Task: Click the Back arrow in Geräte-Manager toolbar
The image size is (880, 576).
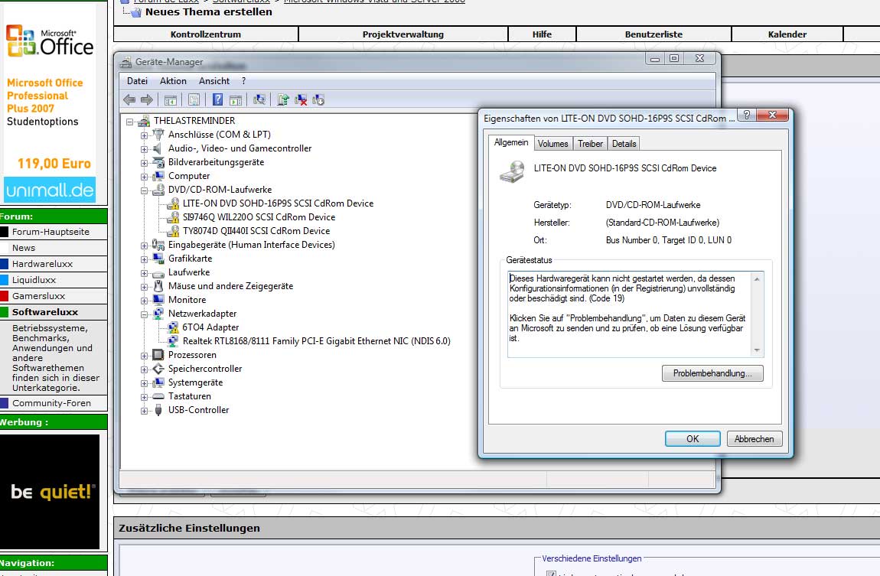Action: pyautogui.click(x=129, y=100)
